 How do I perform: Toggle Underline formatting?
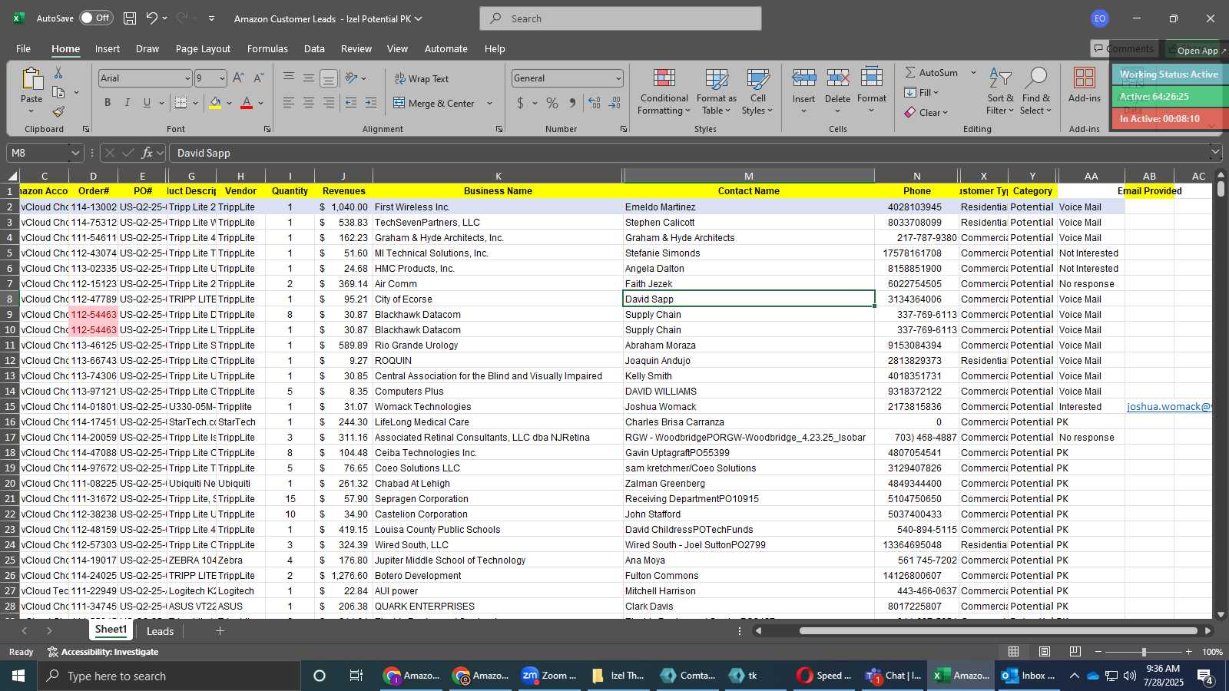pyautogui.click(x=147, y=103)
